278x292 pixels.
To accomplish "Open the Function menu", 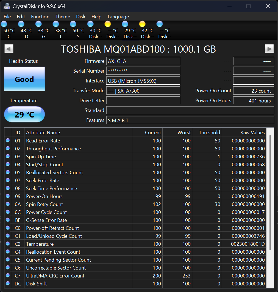I will [40, 17].
